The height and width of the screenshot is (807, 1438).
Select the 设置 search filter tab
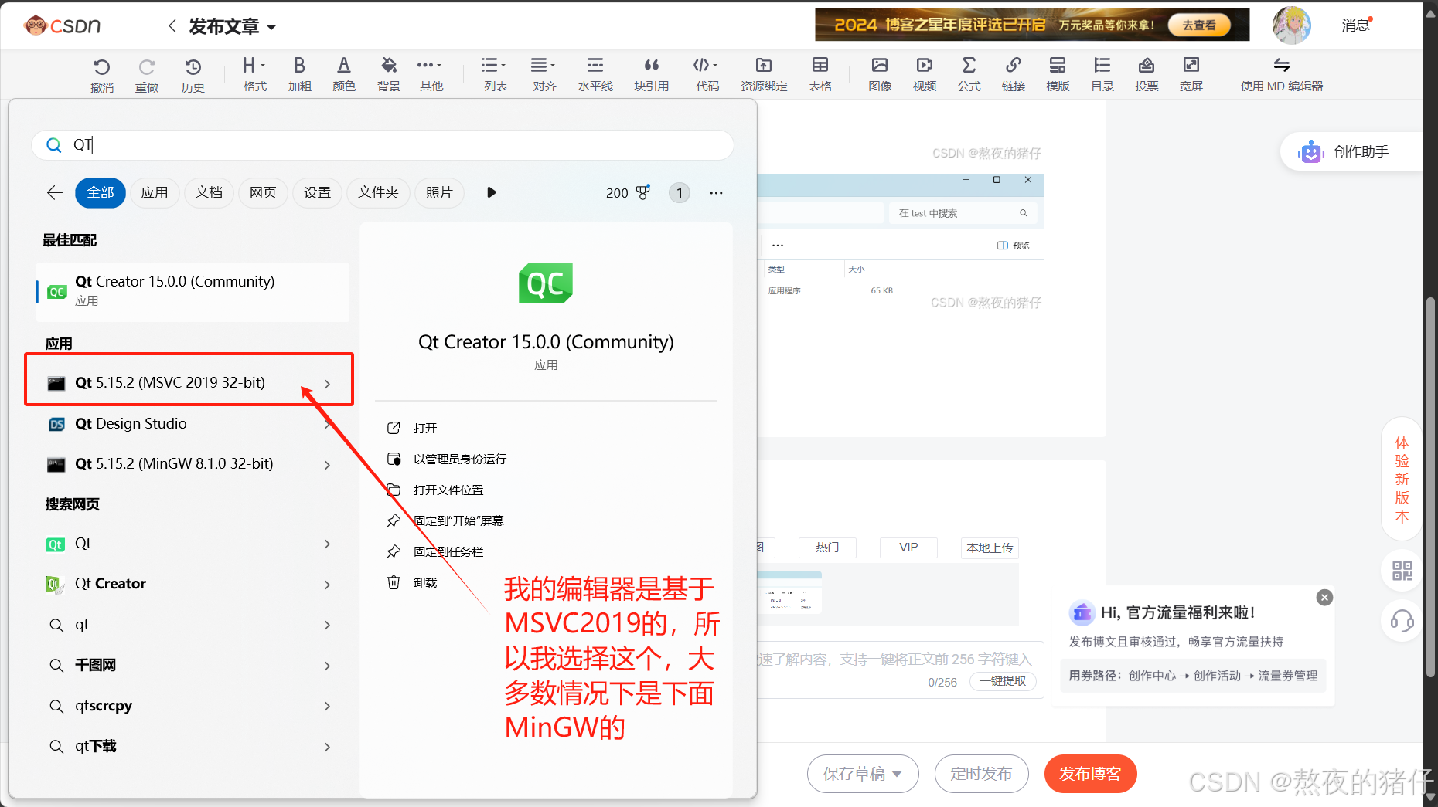[x=317, y=192]
